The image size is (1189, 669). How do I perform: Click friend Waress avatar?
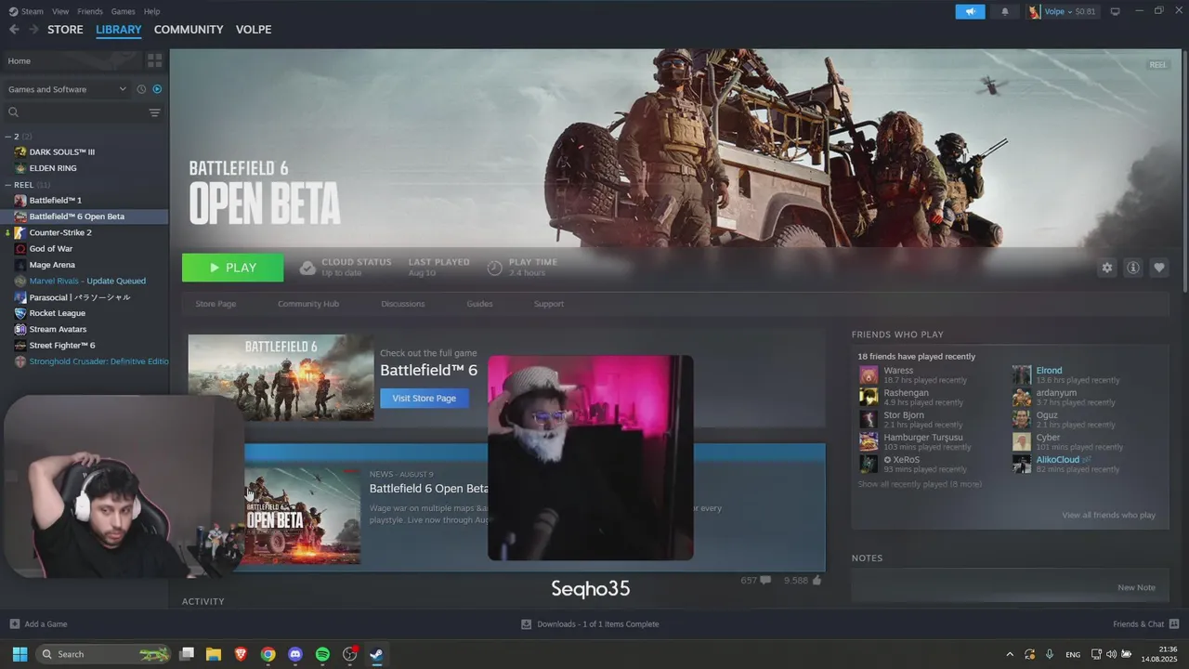coord(868,375)
